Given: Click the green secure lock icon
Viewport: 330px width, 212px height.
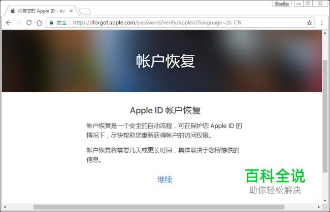Looking at the screenshot, I should click(51, 23).
